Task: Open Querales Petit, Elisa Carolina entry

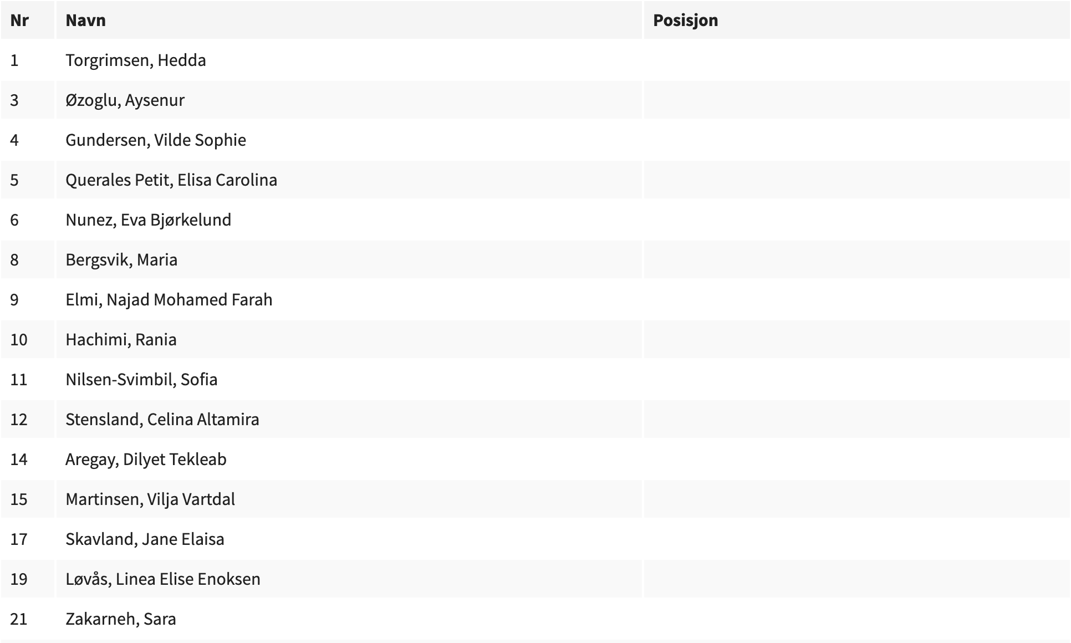Action: 171,180
